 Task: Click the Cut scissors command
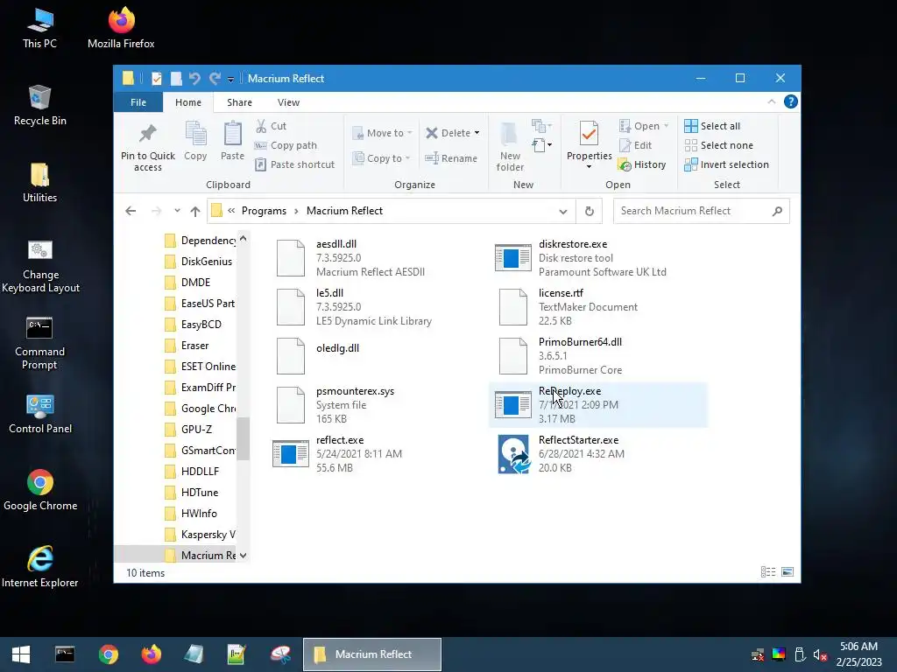pyautogui.click(x=271, y=126)
